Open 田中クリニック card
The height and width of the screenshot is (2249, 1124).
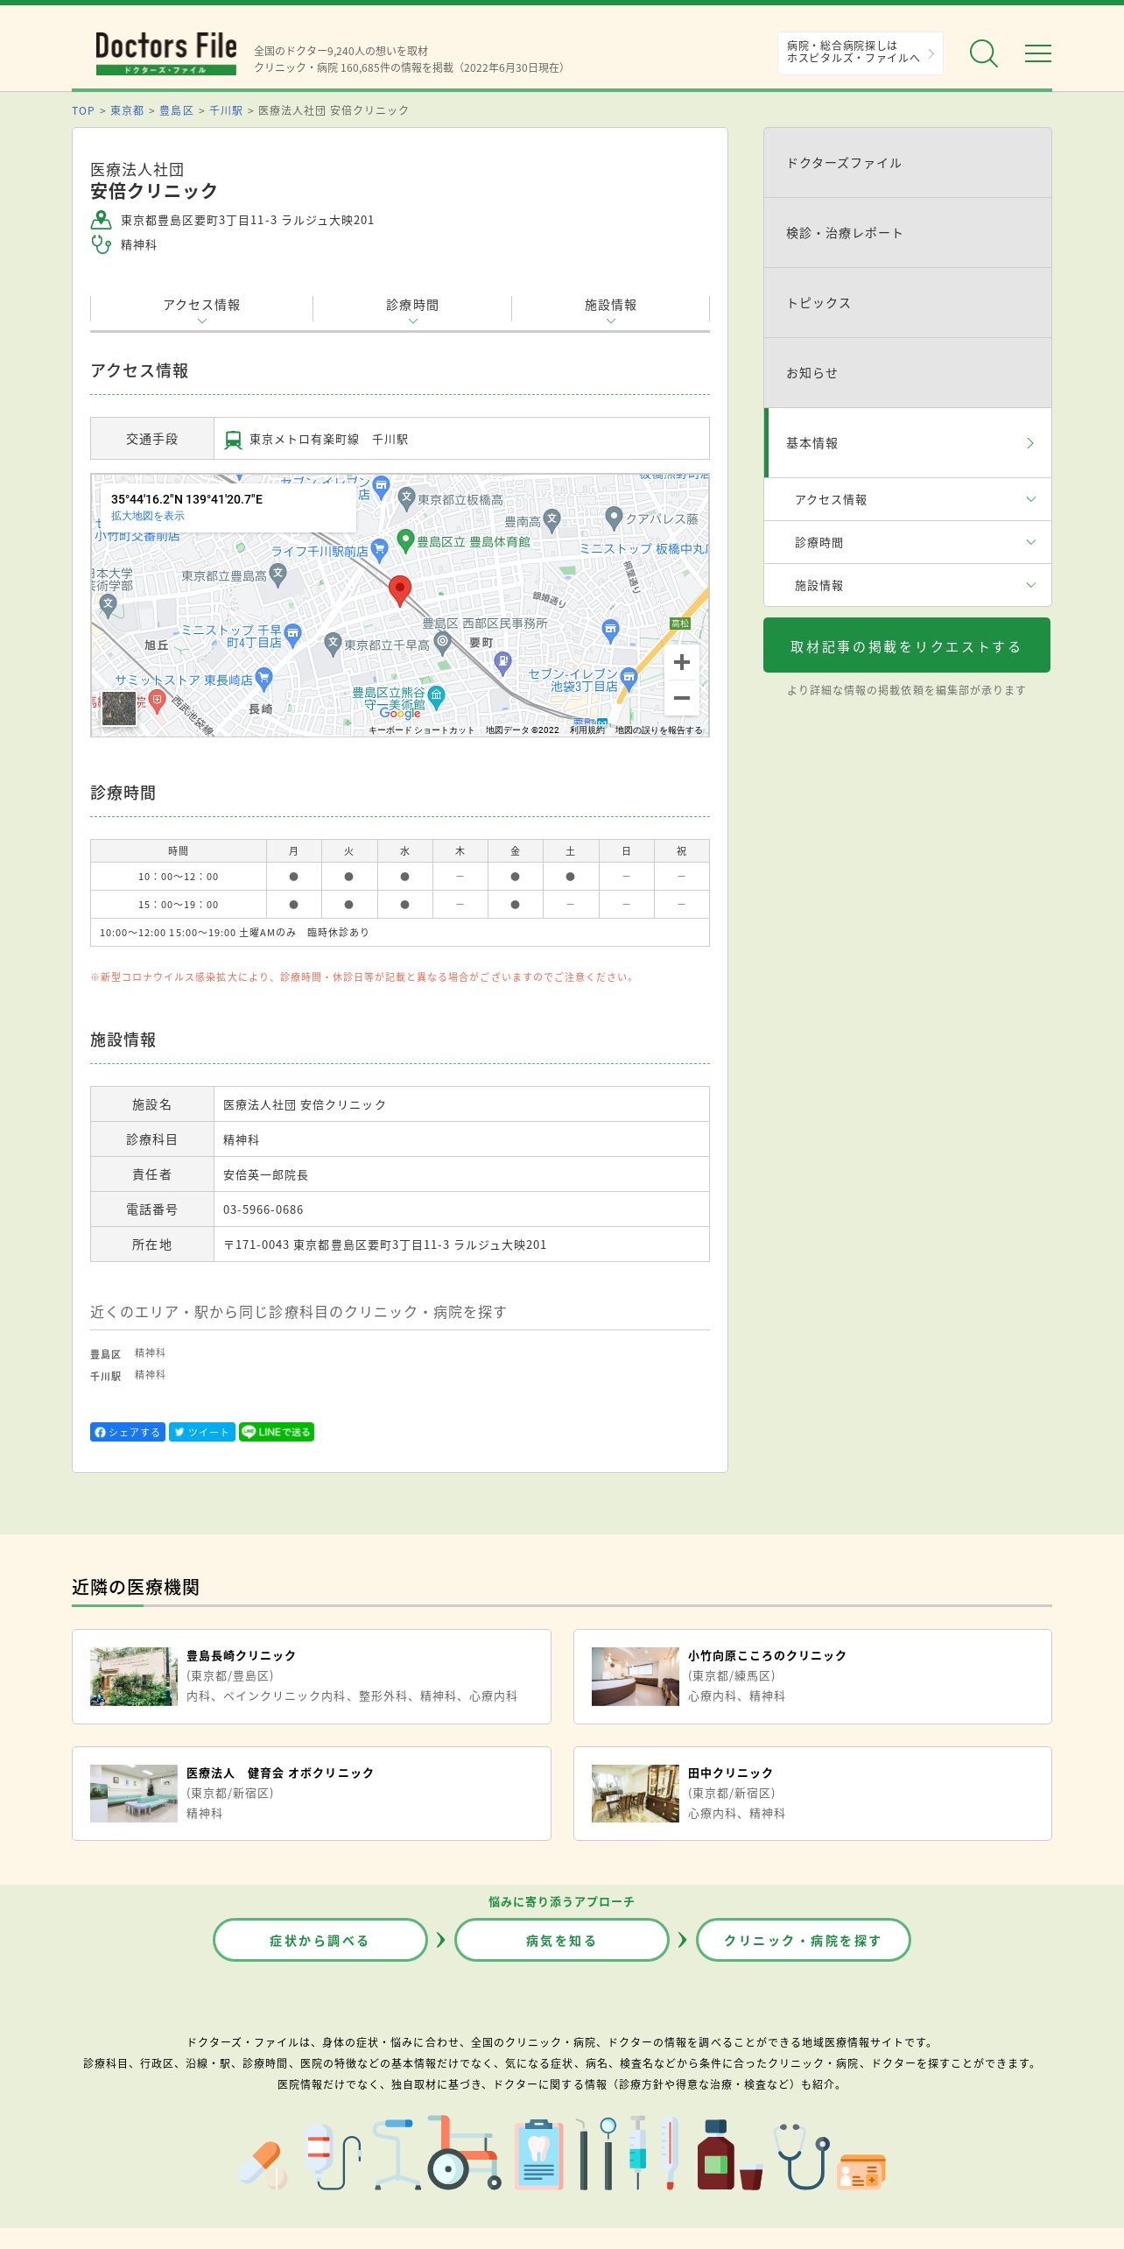(x=812, y=1794)
